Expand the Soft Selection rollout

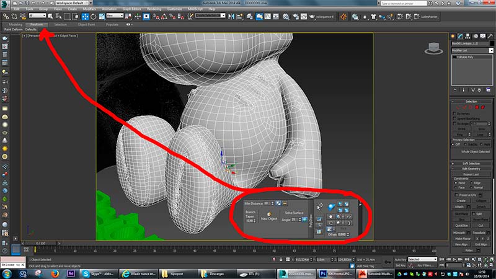tap(472, 163)
